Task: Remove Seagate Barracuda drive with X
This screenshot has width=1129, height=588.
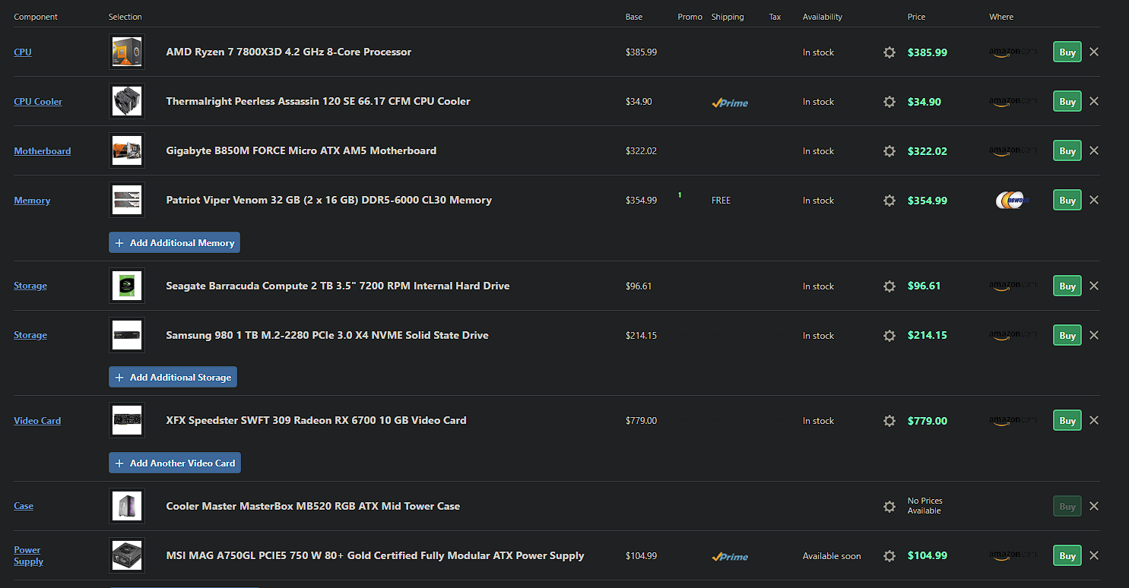Action: coord(1094,286)
